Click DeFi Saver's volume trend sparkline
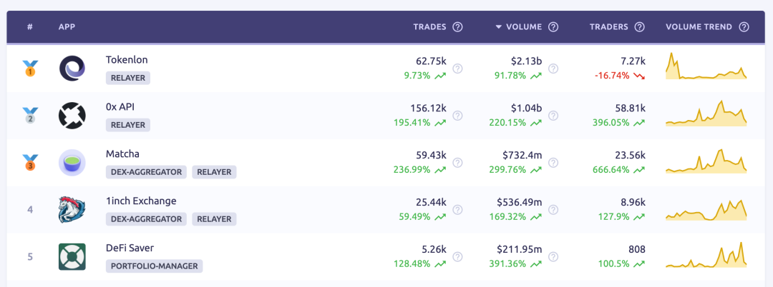 click(x=706, y=257)
